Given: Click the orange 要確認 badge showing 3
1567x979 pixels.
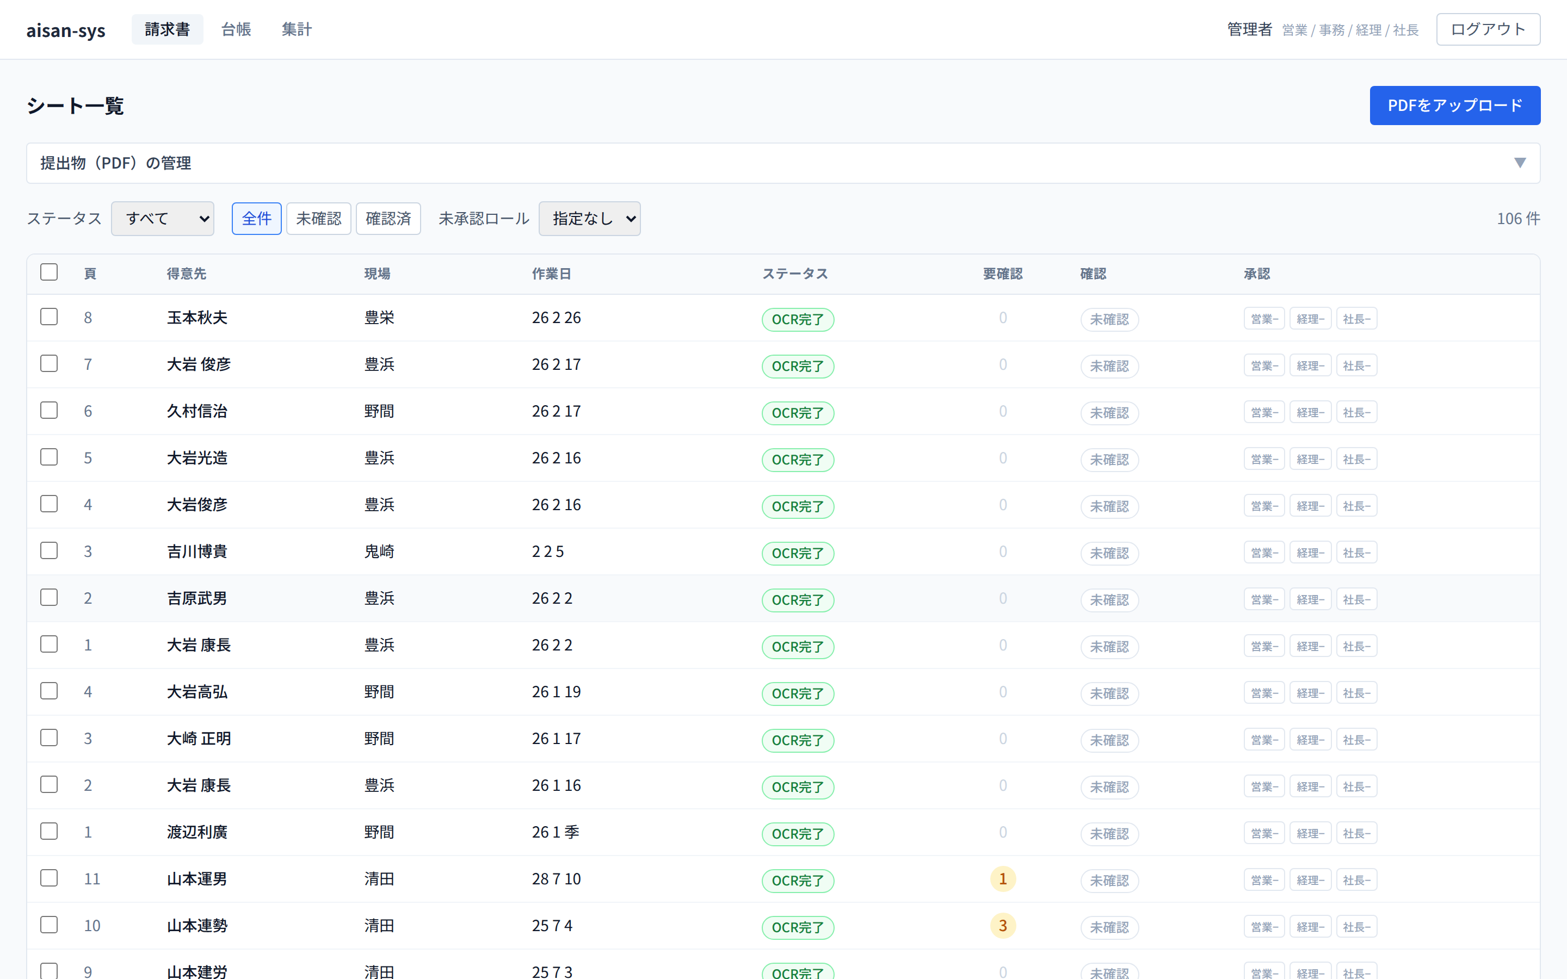Looking at the screenshot, I should 1003,926.
